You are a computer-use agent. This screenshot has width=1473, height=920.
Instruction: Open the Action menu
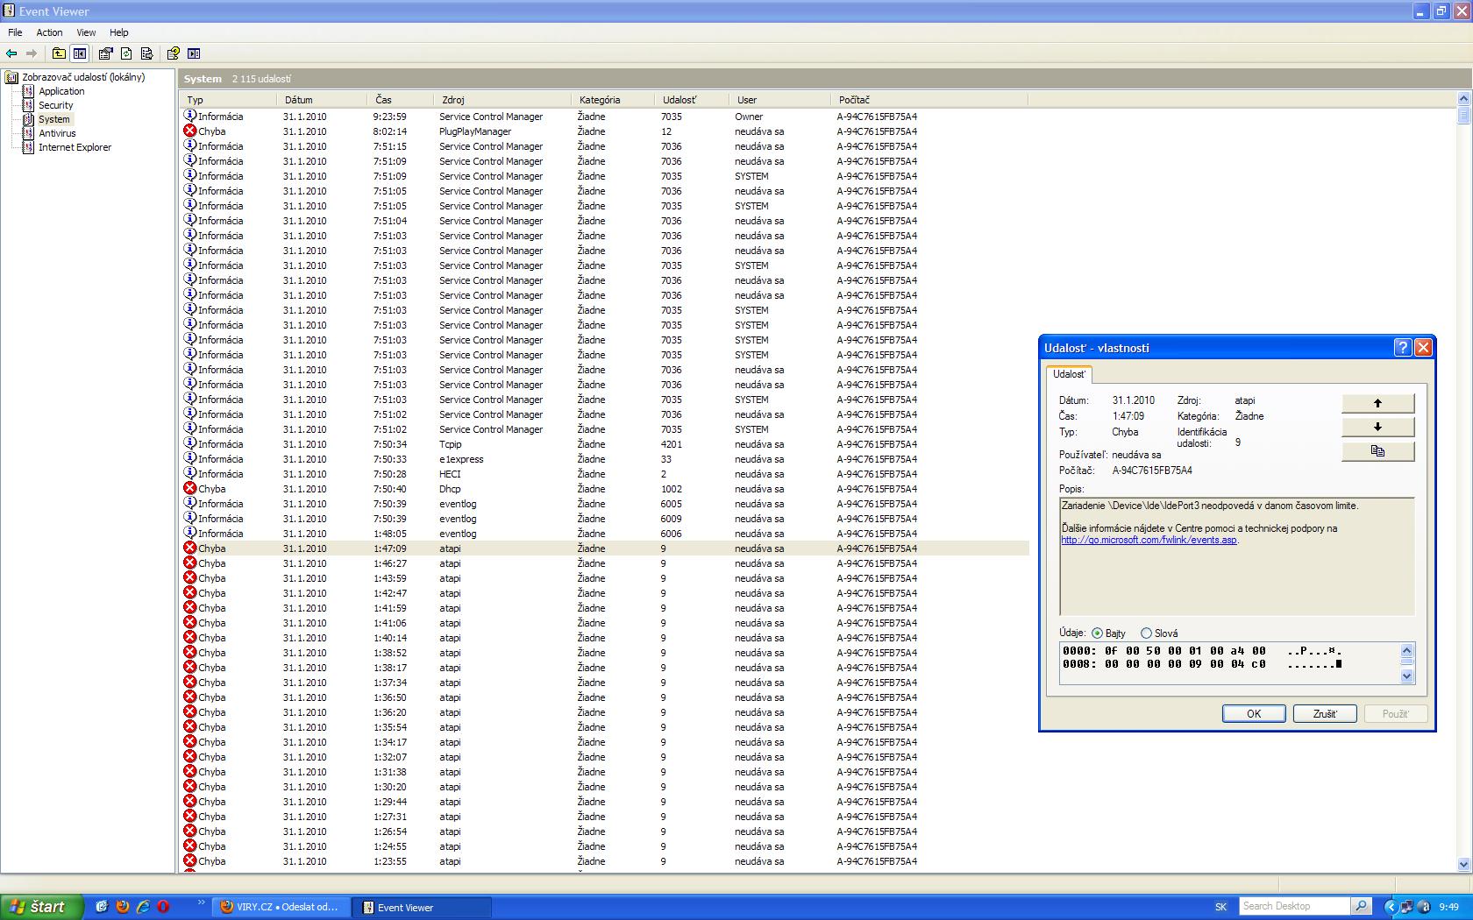tap(49, 32)
